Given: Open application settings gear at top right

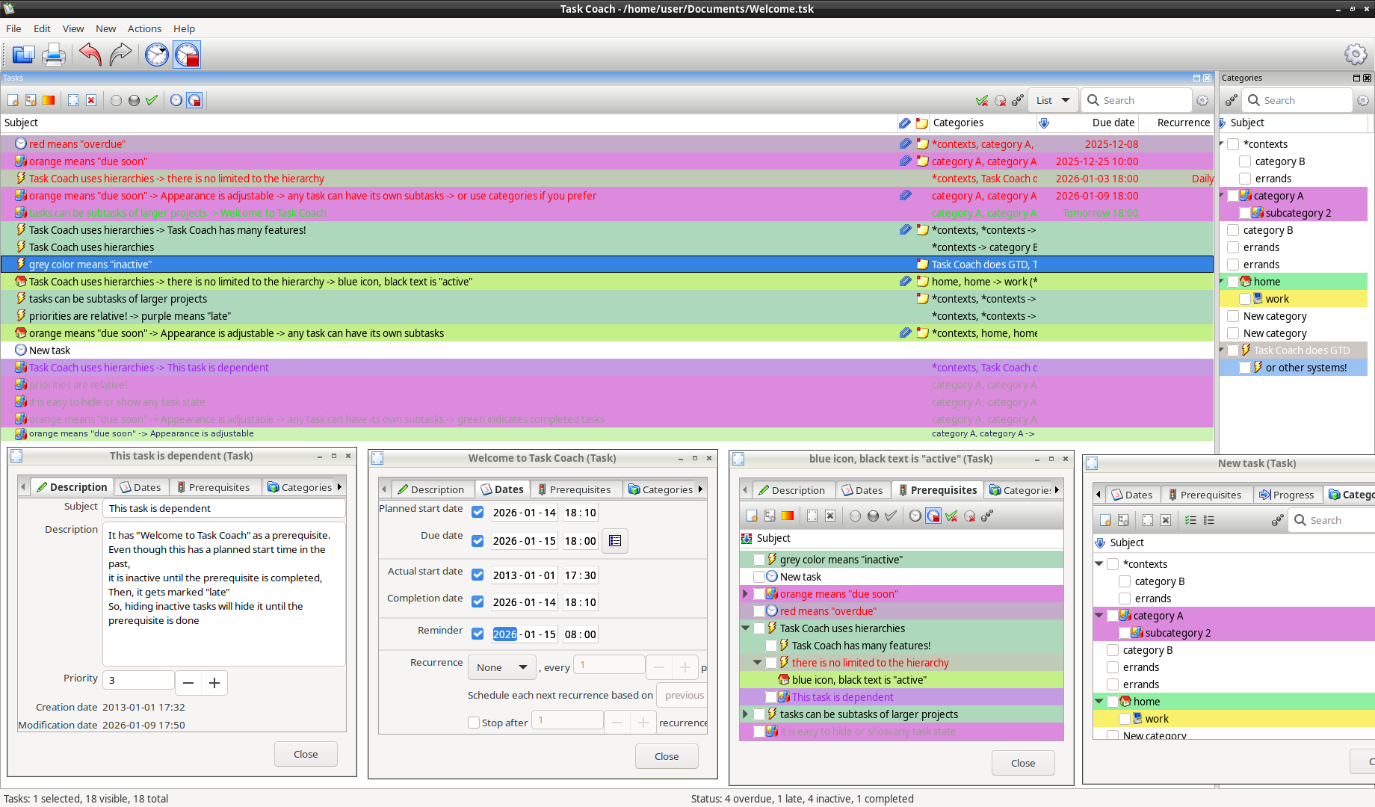Looking at the screenshot, I should 1356,55.
